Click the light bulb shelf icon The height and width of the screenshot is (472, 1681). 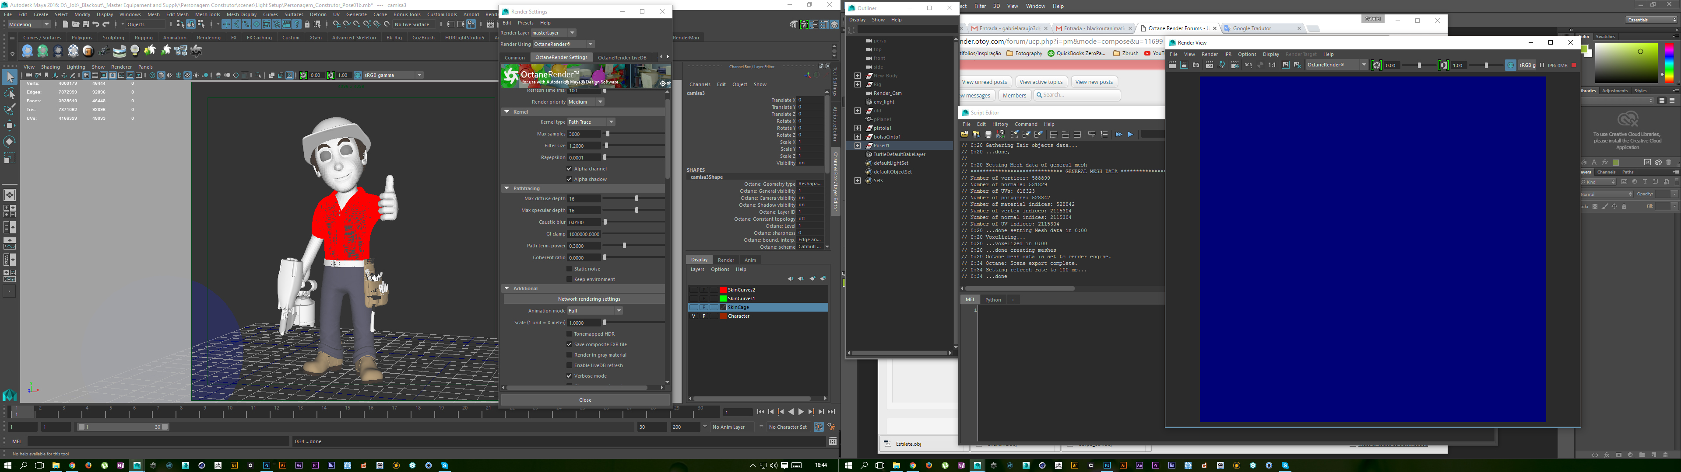point(135,51)
